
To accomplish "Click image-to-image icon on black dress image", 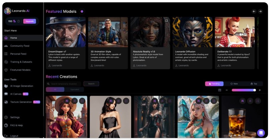I will [x=111, y=101].
